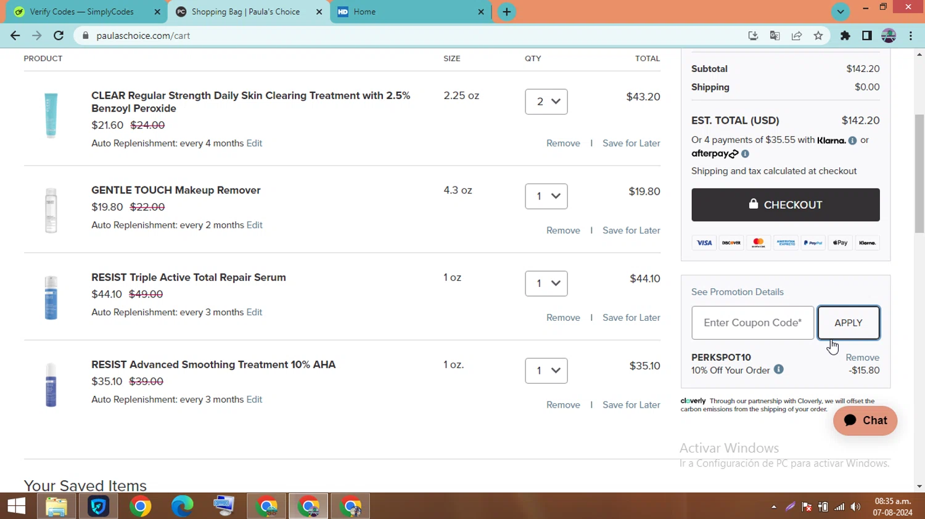Open quantity dropdown for RESIST Advanced Smoothing Treatment
This screenshot has height=519, width=925.
[546, 371]
